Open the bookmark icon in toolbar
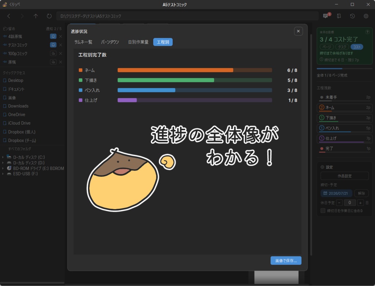This screenshot has width=375, height=286. 339,16
